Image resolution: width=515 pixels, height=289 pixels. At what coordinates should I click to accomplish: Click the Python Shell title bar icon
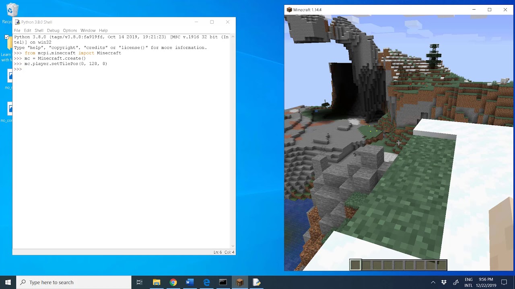[17, 22]
